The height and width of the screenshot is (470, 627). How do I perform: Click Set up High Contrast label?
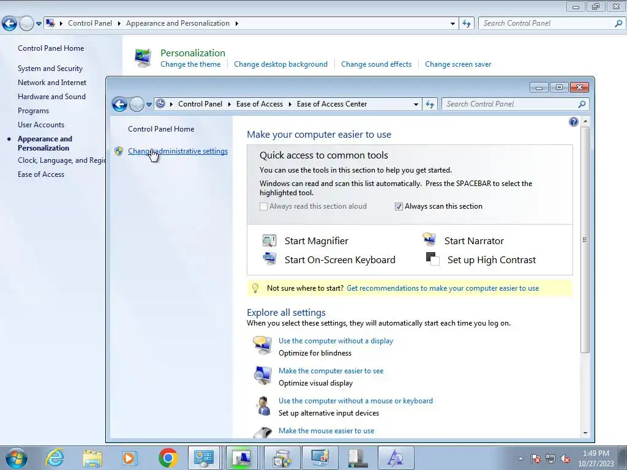492,260
